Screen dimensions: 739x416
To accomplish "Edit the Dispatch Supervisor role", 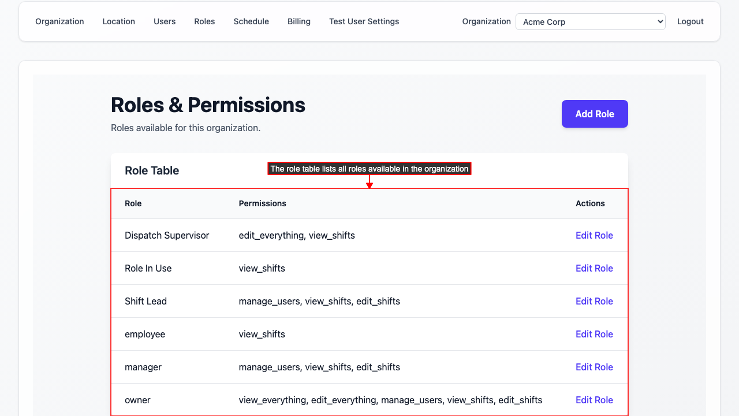I will pyautogui.click(x=594, y=235).
